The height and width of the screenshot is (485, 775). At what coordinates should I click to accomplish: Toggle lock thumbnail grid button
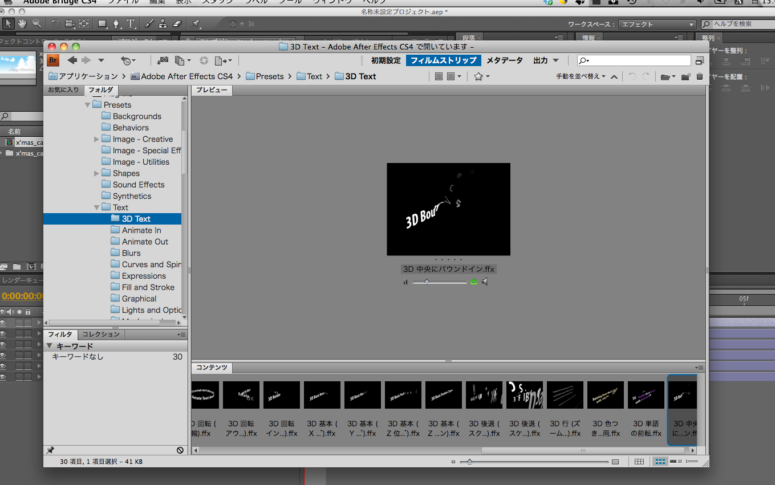[x=639, y=462]
